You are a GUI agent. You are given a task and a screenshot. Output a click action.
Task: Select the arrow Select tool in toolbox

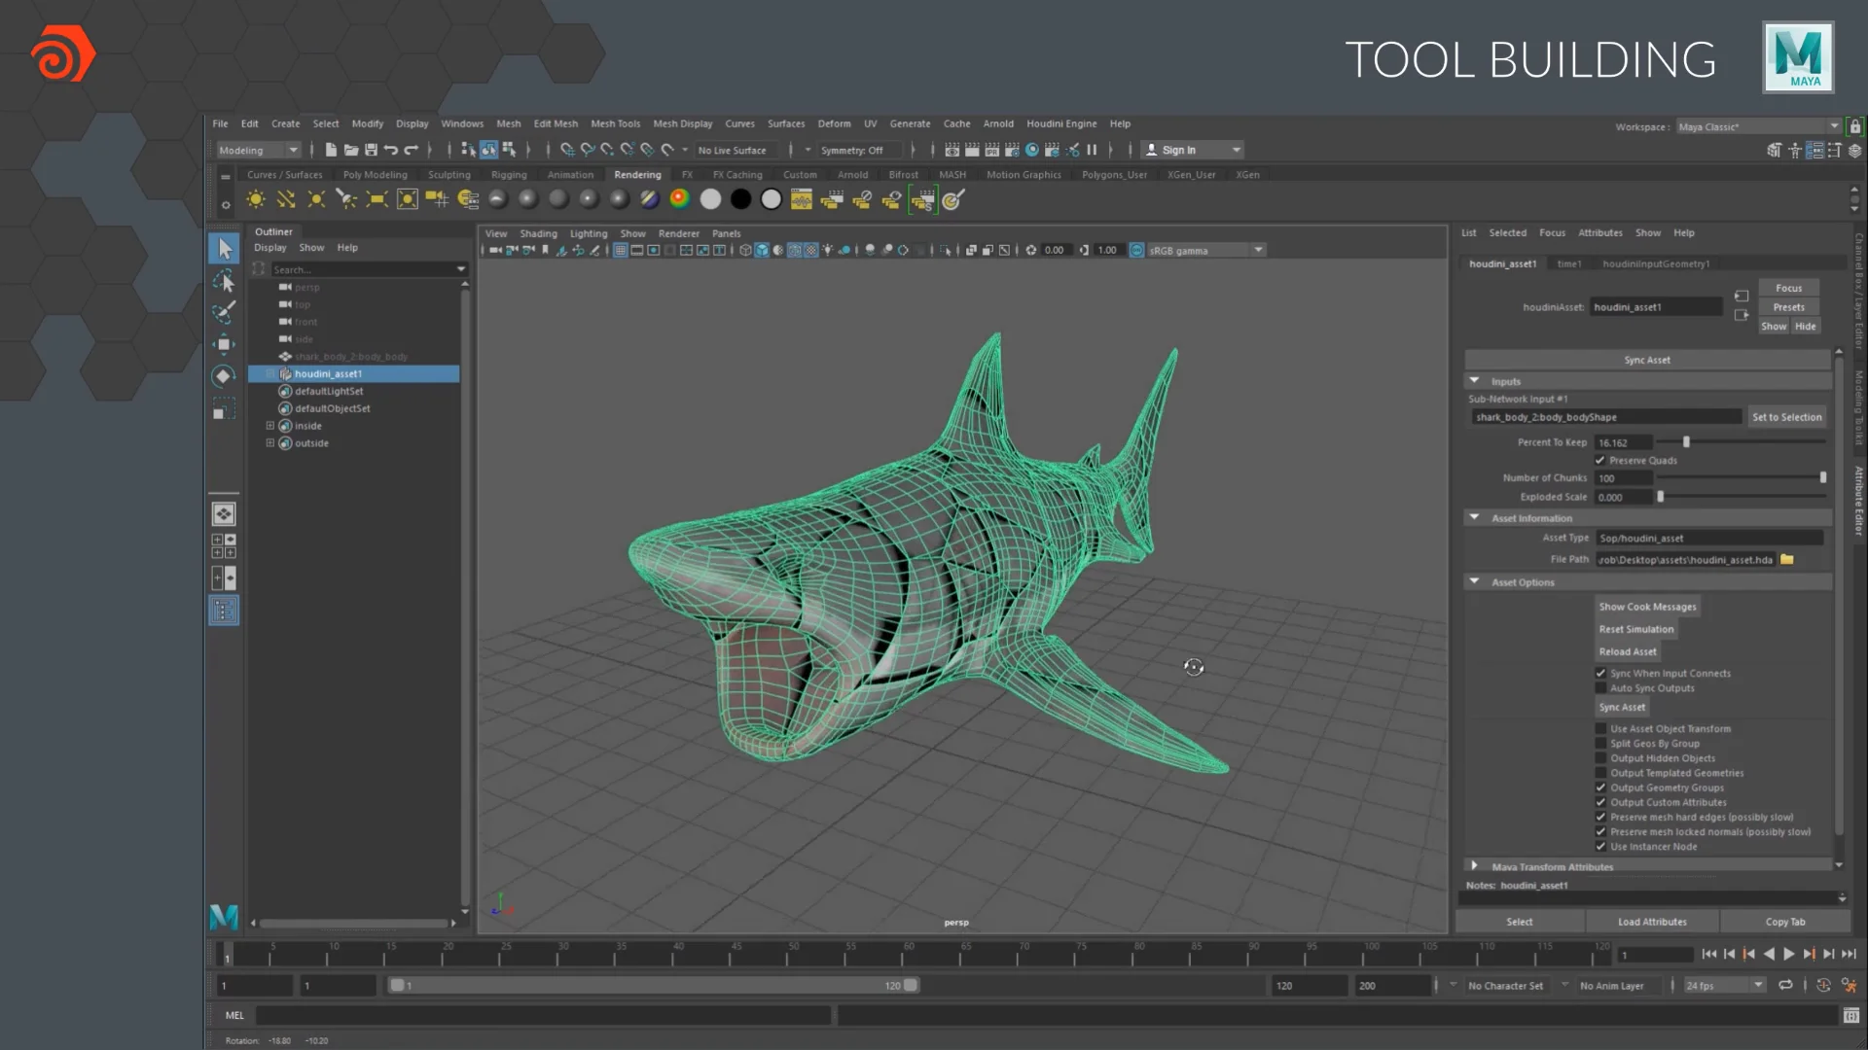tap(224, 249)
